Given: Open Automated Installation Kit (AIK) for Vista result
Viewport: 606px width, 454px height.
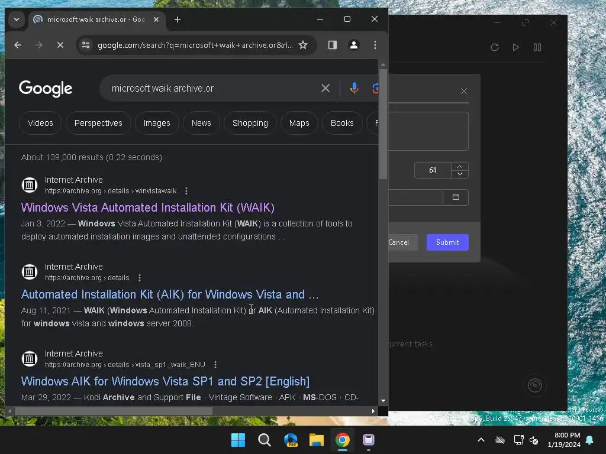Looking at the screenshot, I should [170, 294].
